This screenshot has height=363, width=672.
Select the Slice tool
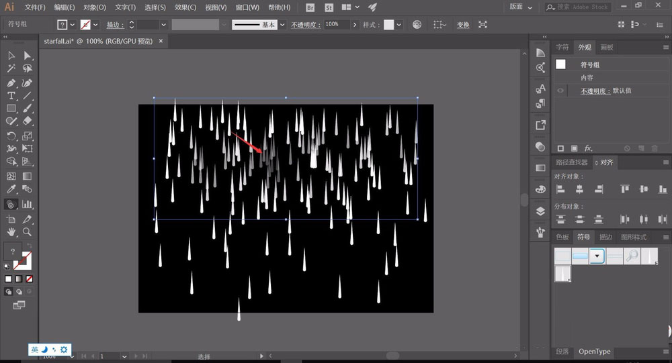point(28,219)
